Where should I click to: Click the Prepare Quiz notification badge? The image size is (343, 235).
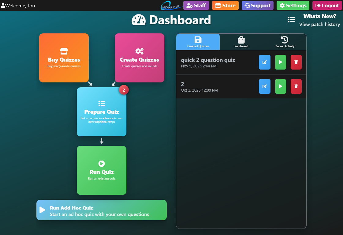tap(124, 90)
